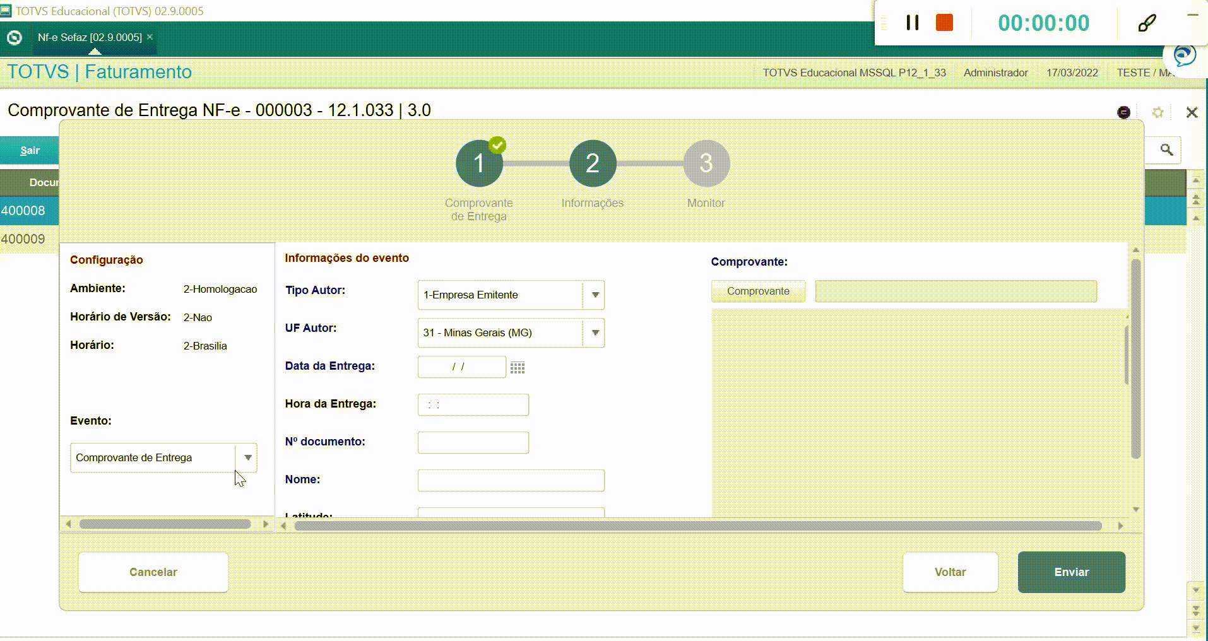The width and height of the screenshot is (1208, 641).
Task: Click the Administrador user label
Action: 995,73
